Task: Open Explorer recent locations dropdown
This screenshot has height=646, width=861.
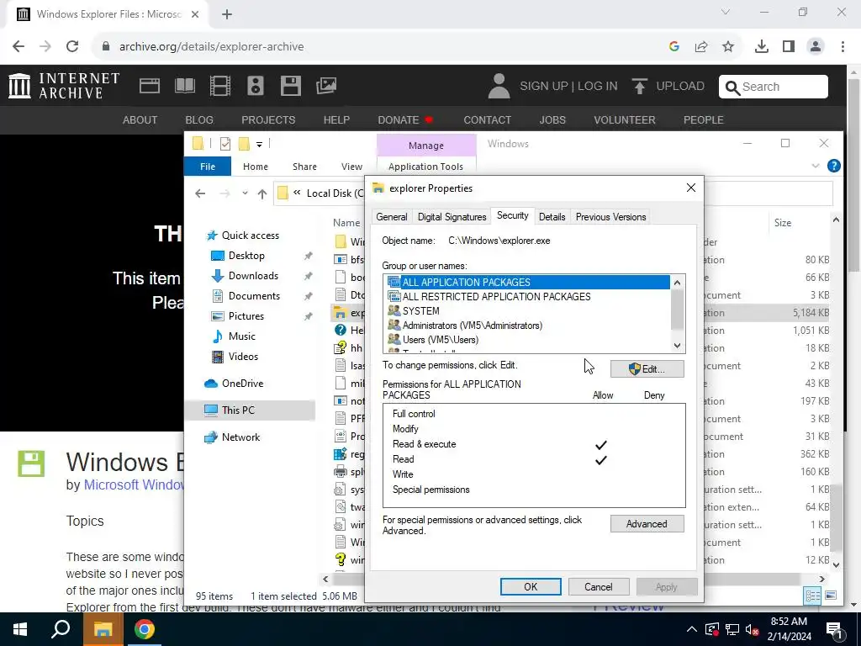Action: tap(245, 193)
